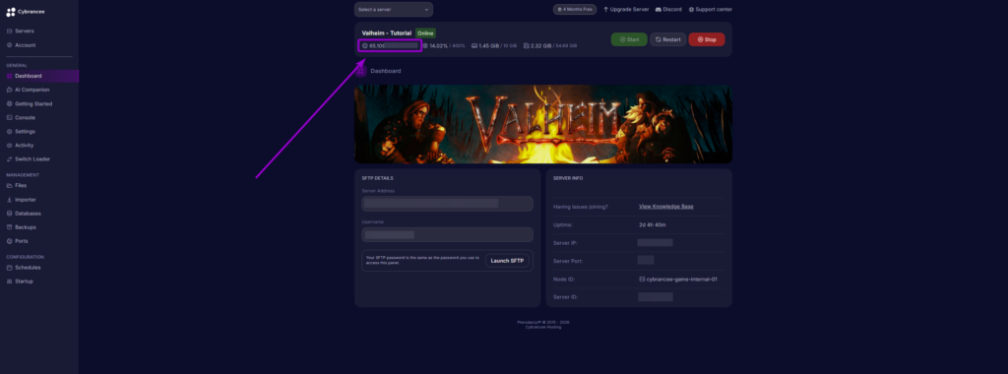Image resolution: width=1008 pixels, height=374 pixels.
Task: Click the SFTP Server Address field
Action: 448,204
